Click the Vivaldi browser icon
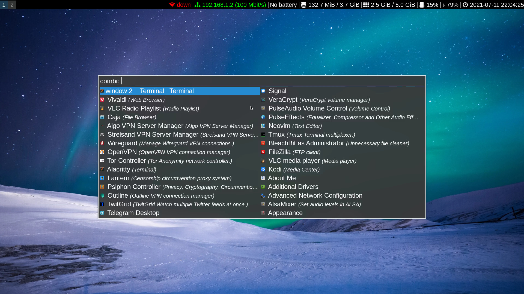 [102, 100]
